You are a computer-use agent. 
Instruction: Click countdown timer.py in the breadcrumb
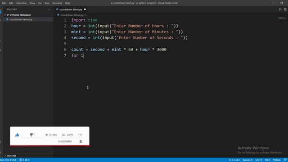(x=72, y=15)
